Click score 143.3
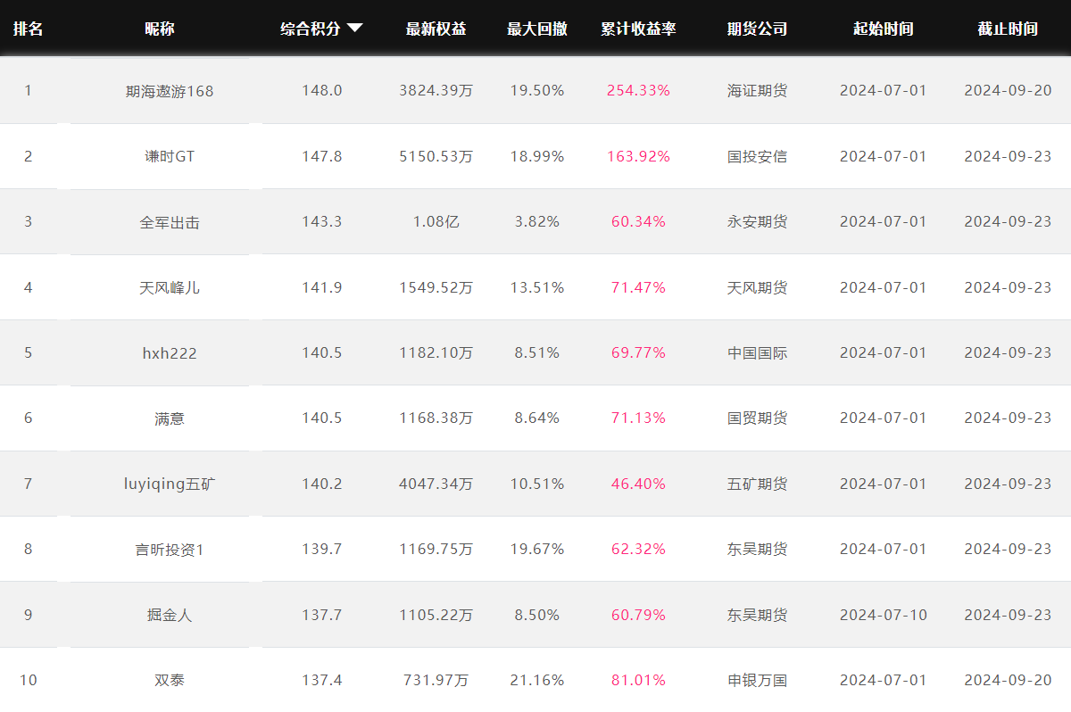Screen dimensions: 1071x712 [x=322, y=222]
